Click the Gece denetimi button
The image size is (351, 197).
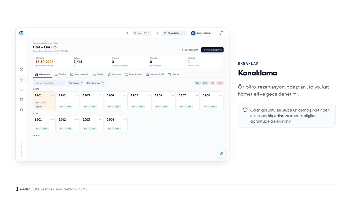190,50
